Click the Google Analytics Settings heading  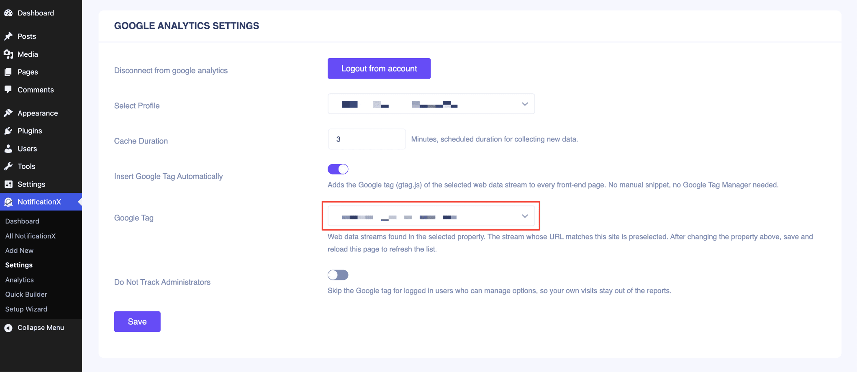point(187,26)
